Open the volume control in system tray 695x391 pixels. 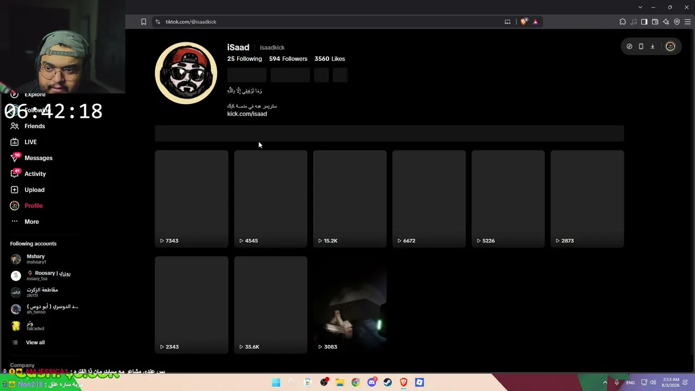click(654, 383)
